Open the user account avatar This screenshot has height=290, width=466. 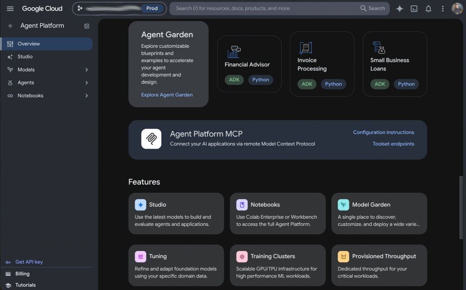tap(457, 8)
